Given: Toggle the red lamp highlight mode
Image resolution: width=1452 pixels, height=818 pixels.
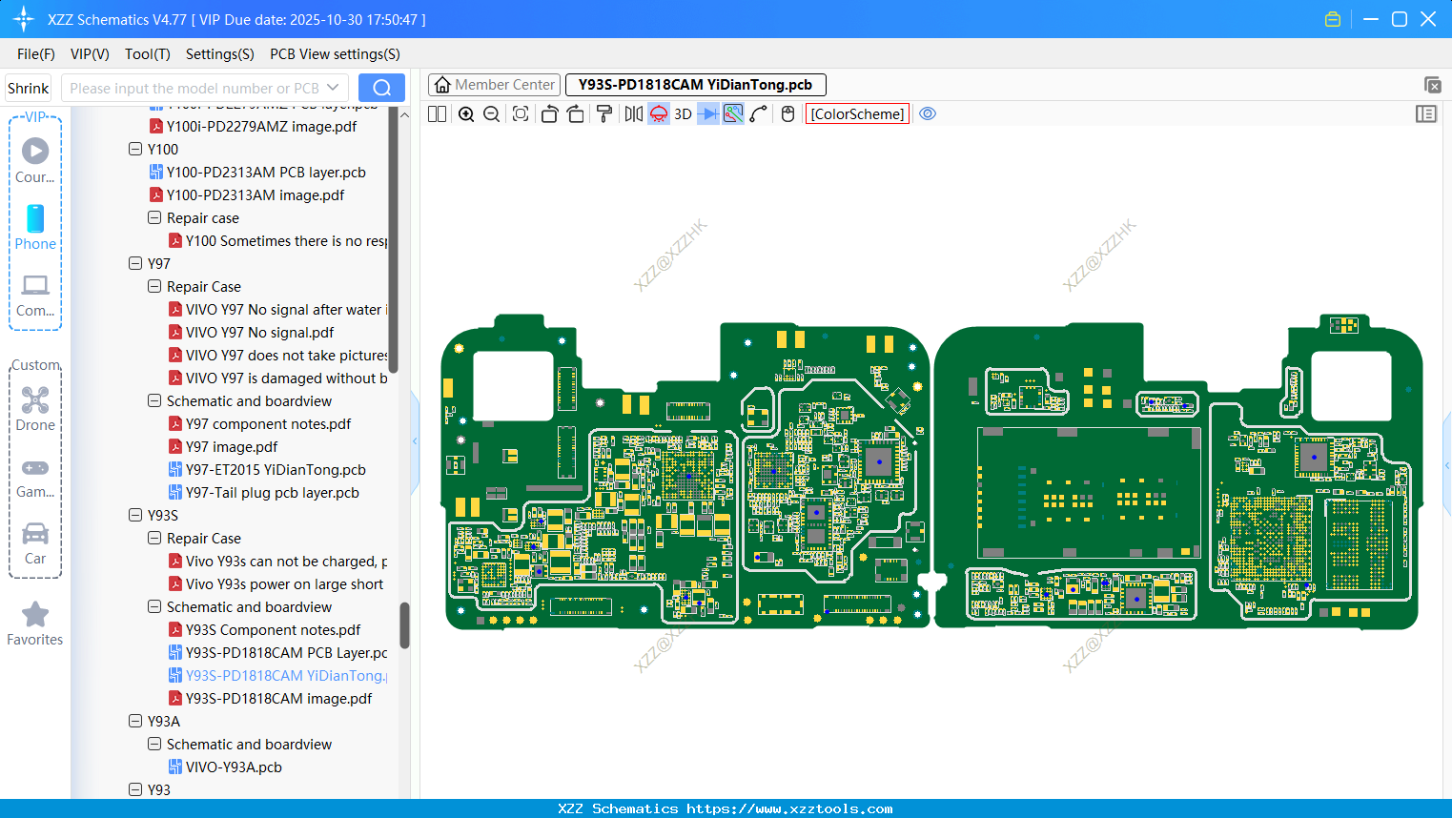Looking at the screenshot, I should (658, 113).
